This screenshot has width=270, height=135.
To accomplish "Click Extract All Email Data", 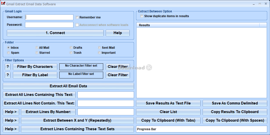I will pos(68,86).
